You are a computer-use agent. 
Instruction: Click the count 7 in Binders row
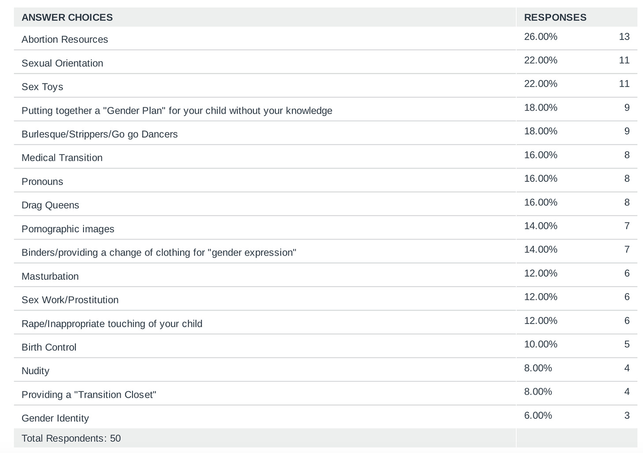627,249
